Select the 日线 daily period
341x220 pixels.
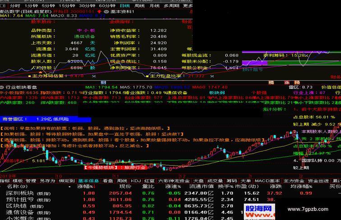tap(125, 6)
